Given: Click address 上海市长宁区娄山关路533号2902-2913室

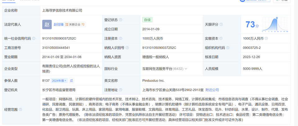Looking at the screenshot, I should tap(173, 90).
